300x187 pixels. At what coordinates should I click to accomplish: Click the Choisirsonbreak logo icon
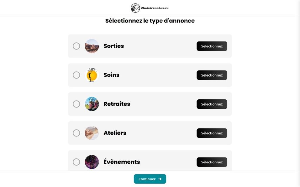click(135, 8)
